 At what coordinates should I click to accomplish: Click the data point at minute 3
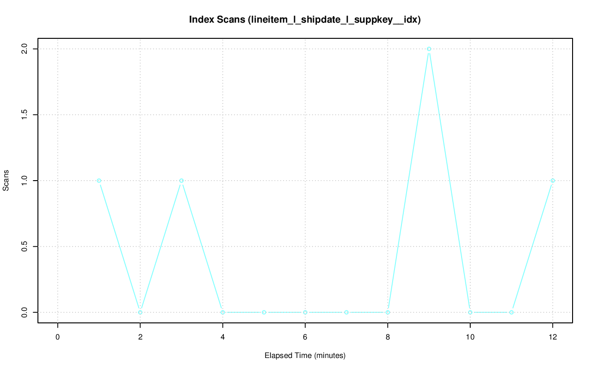pos(181,181)
